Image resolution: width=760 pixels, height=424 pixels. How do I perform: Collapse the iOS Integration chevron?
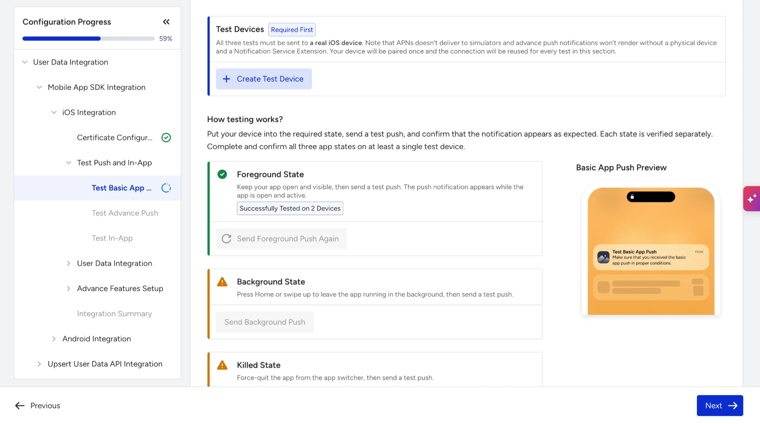[54, 113]
